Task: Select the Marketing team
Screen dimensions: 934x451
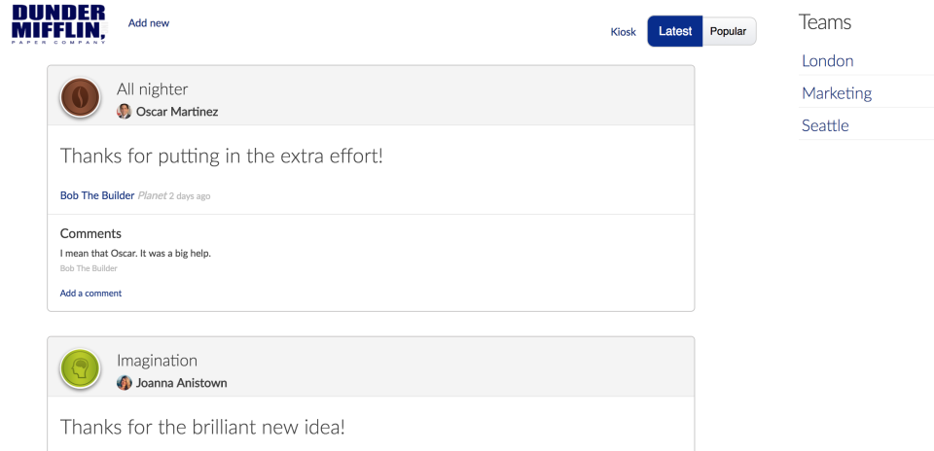Action: pos(837,93)
